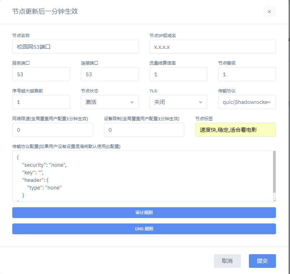Click the textarea vertical scrollbar

click(274, 172)
